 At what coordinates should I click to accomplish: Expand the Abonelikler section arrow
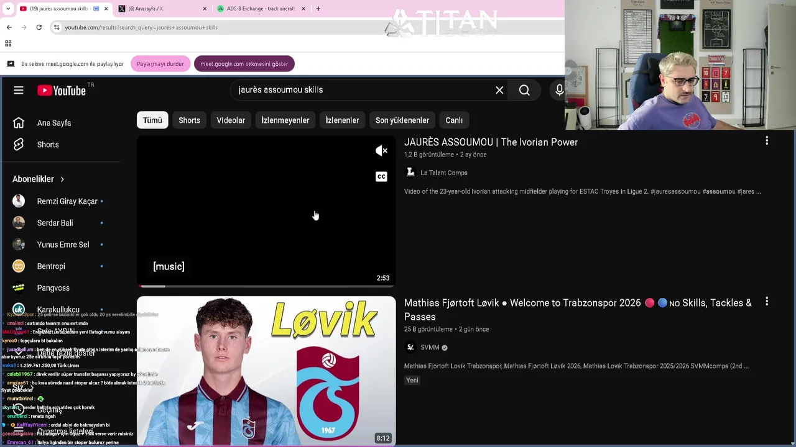(x=62, y=179)
